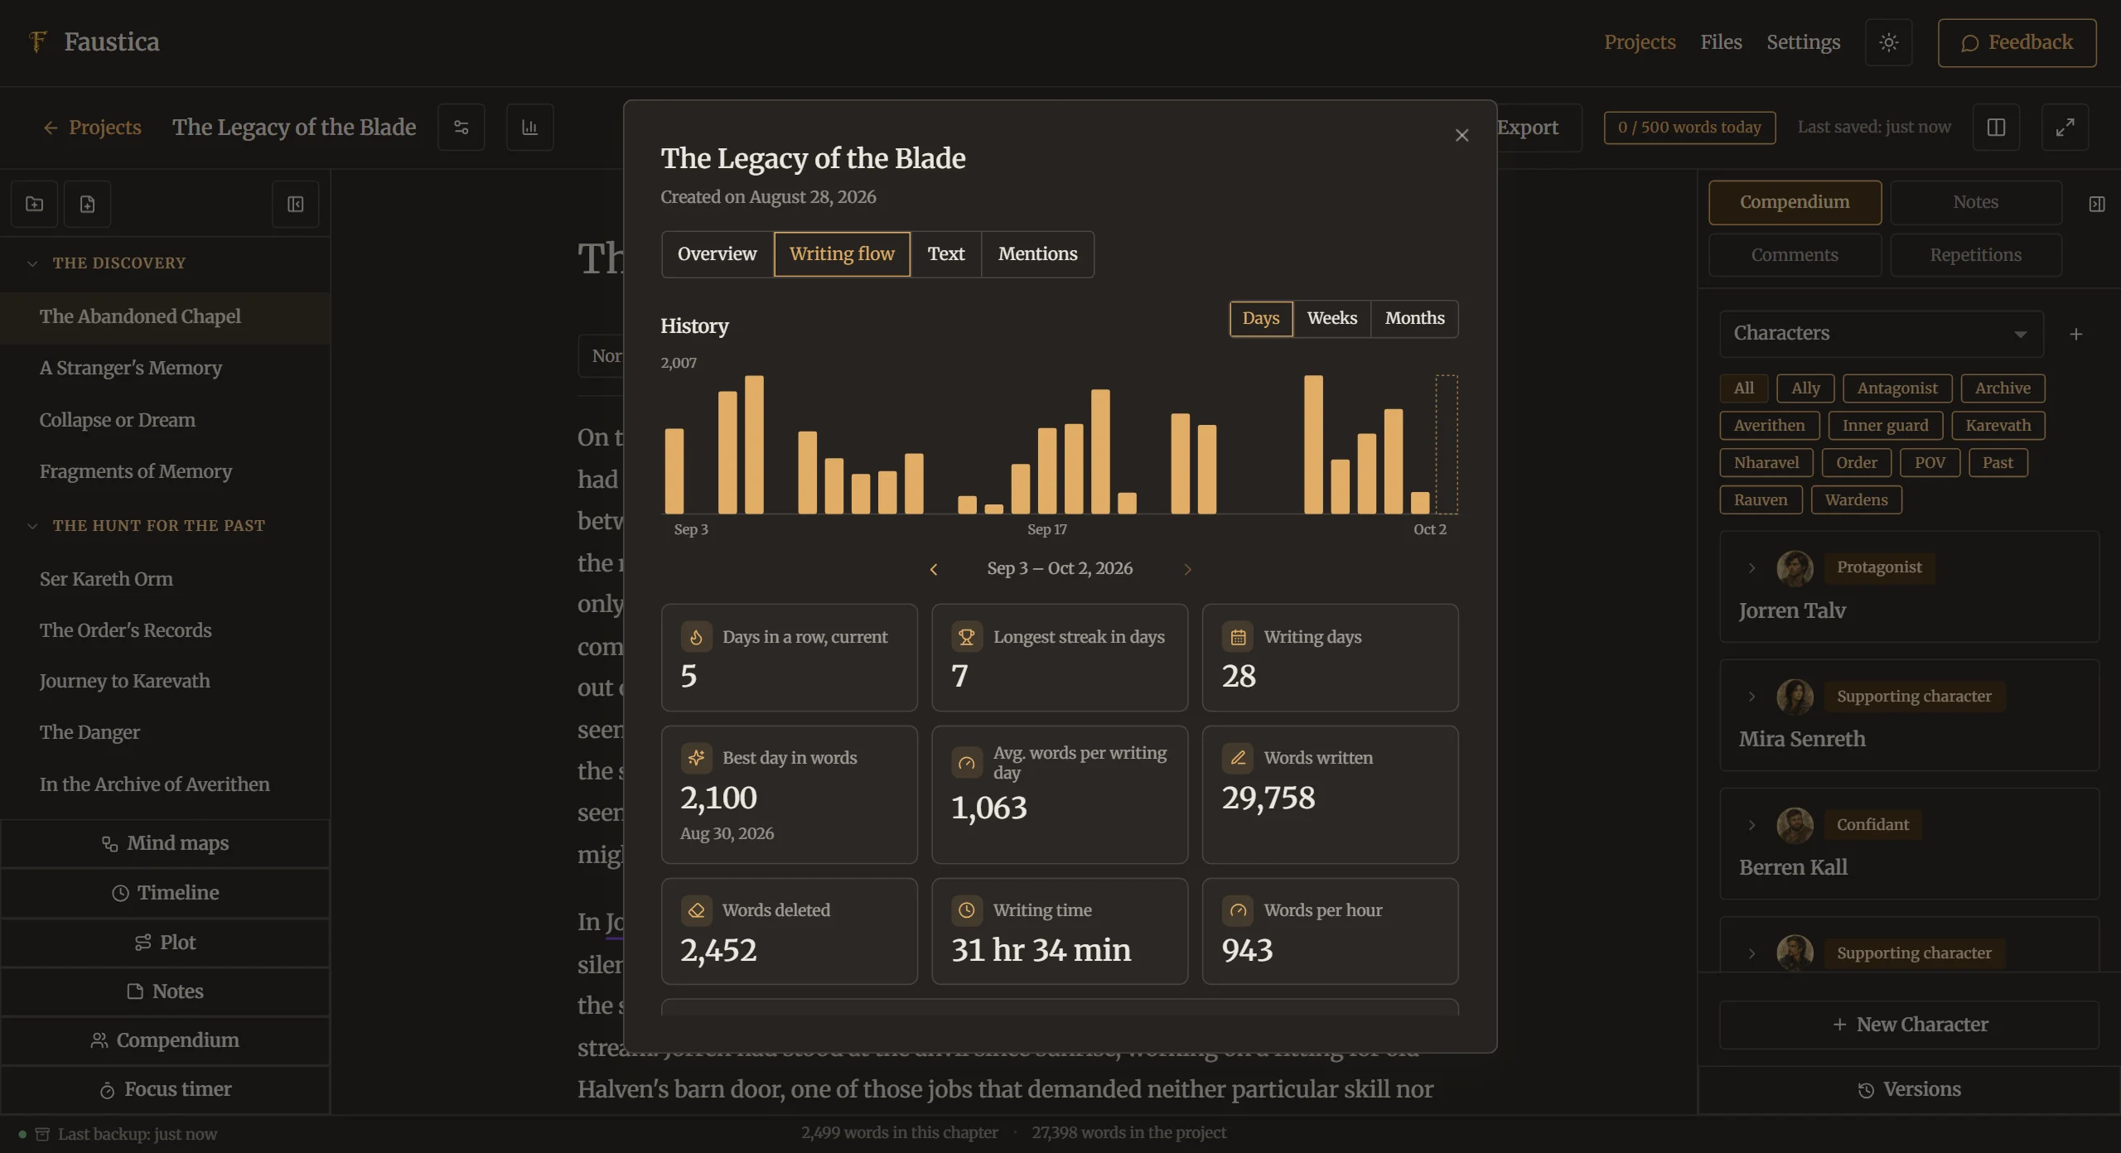Select Days history view
Screen dimensions: 2121x1153
tap(1260, 319)
